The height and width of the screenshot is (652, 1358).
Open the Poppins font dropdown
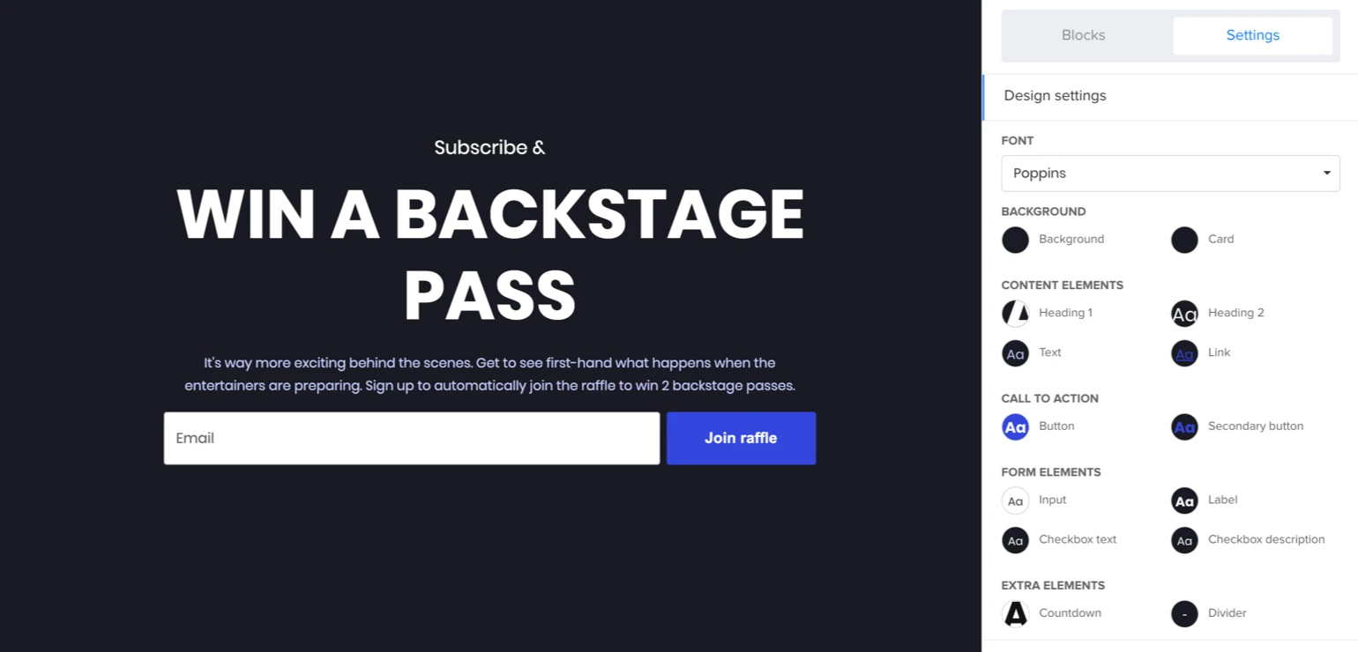coord(1170,174)
